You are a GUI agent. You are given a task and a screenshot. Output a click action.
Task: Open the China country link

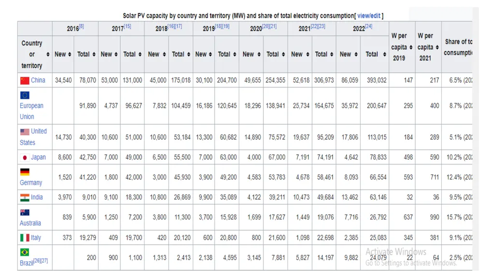38,80
